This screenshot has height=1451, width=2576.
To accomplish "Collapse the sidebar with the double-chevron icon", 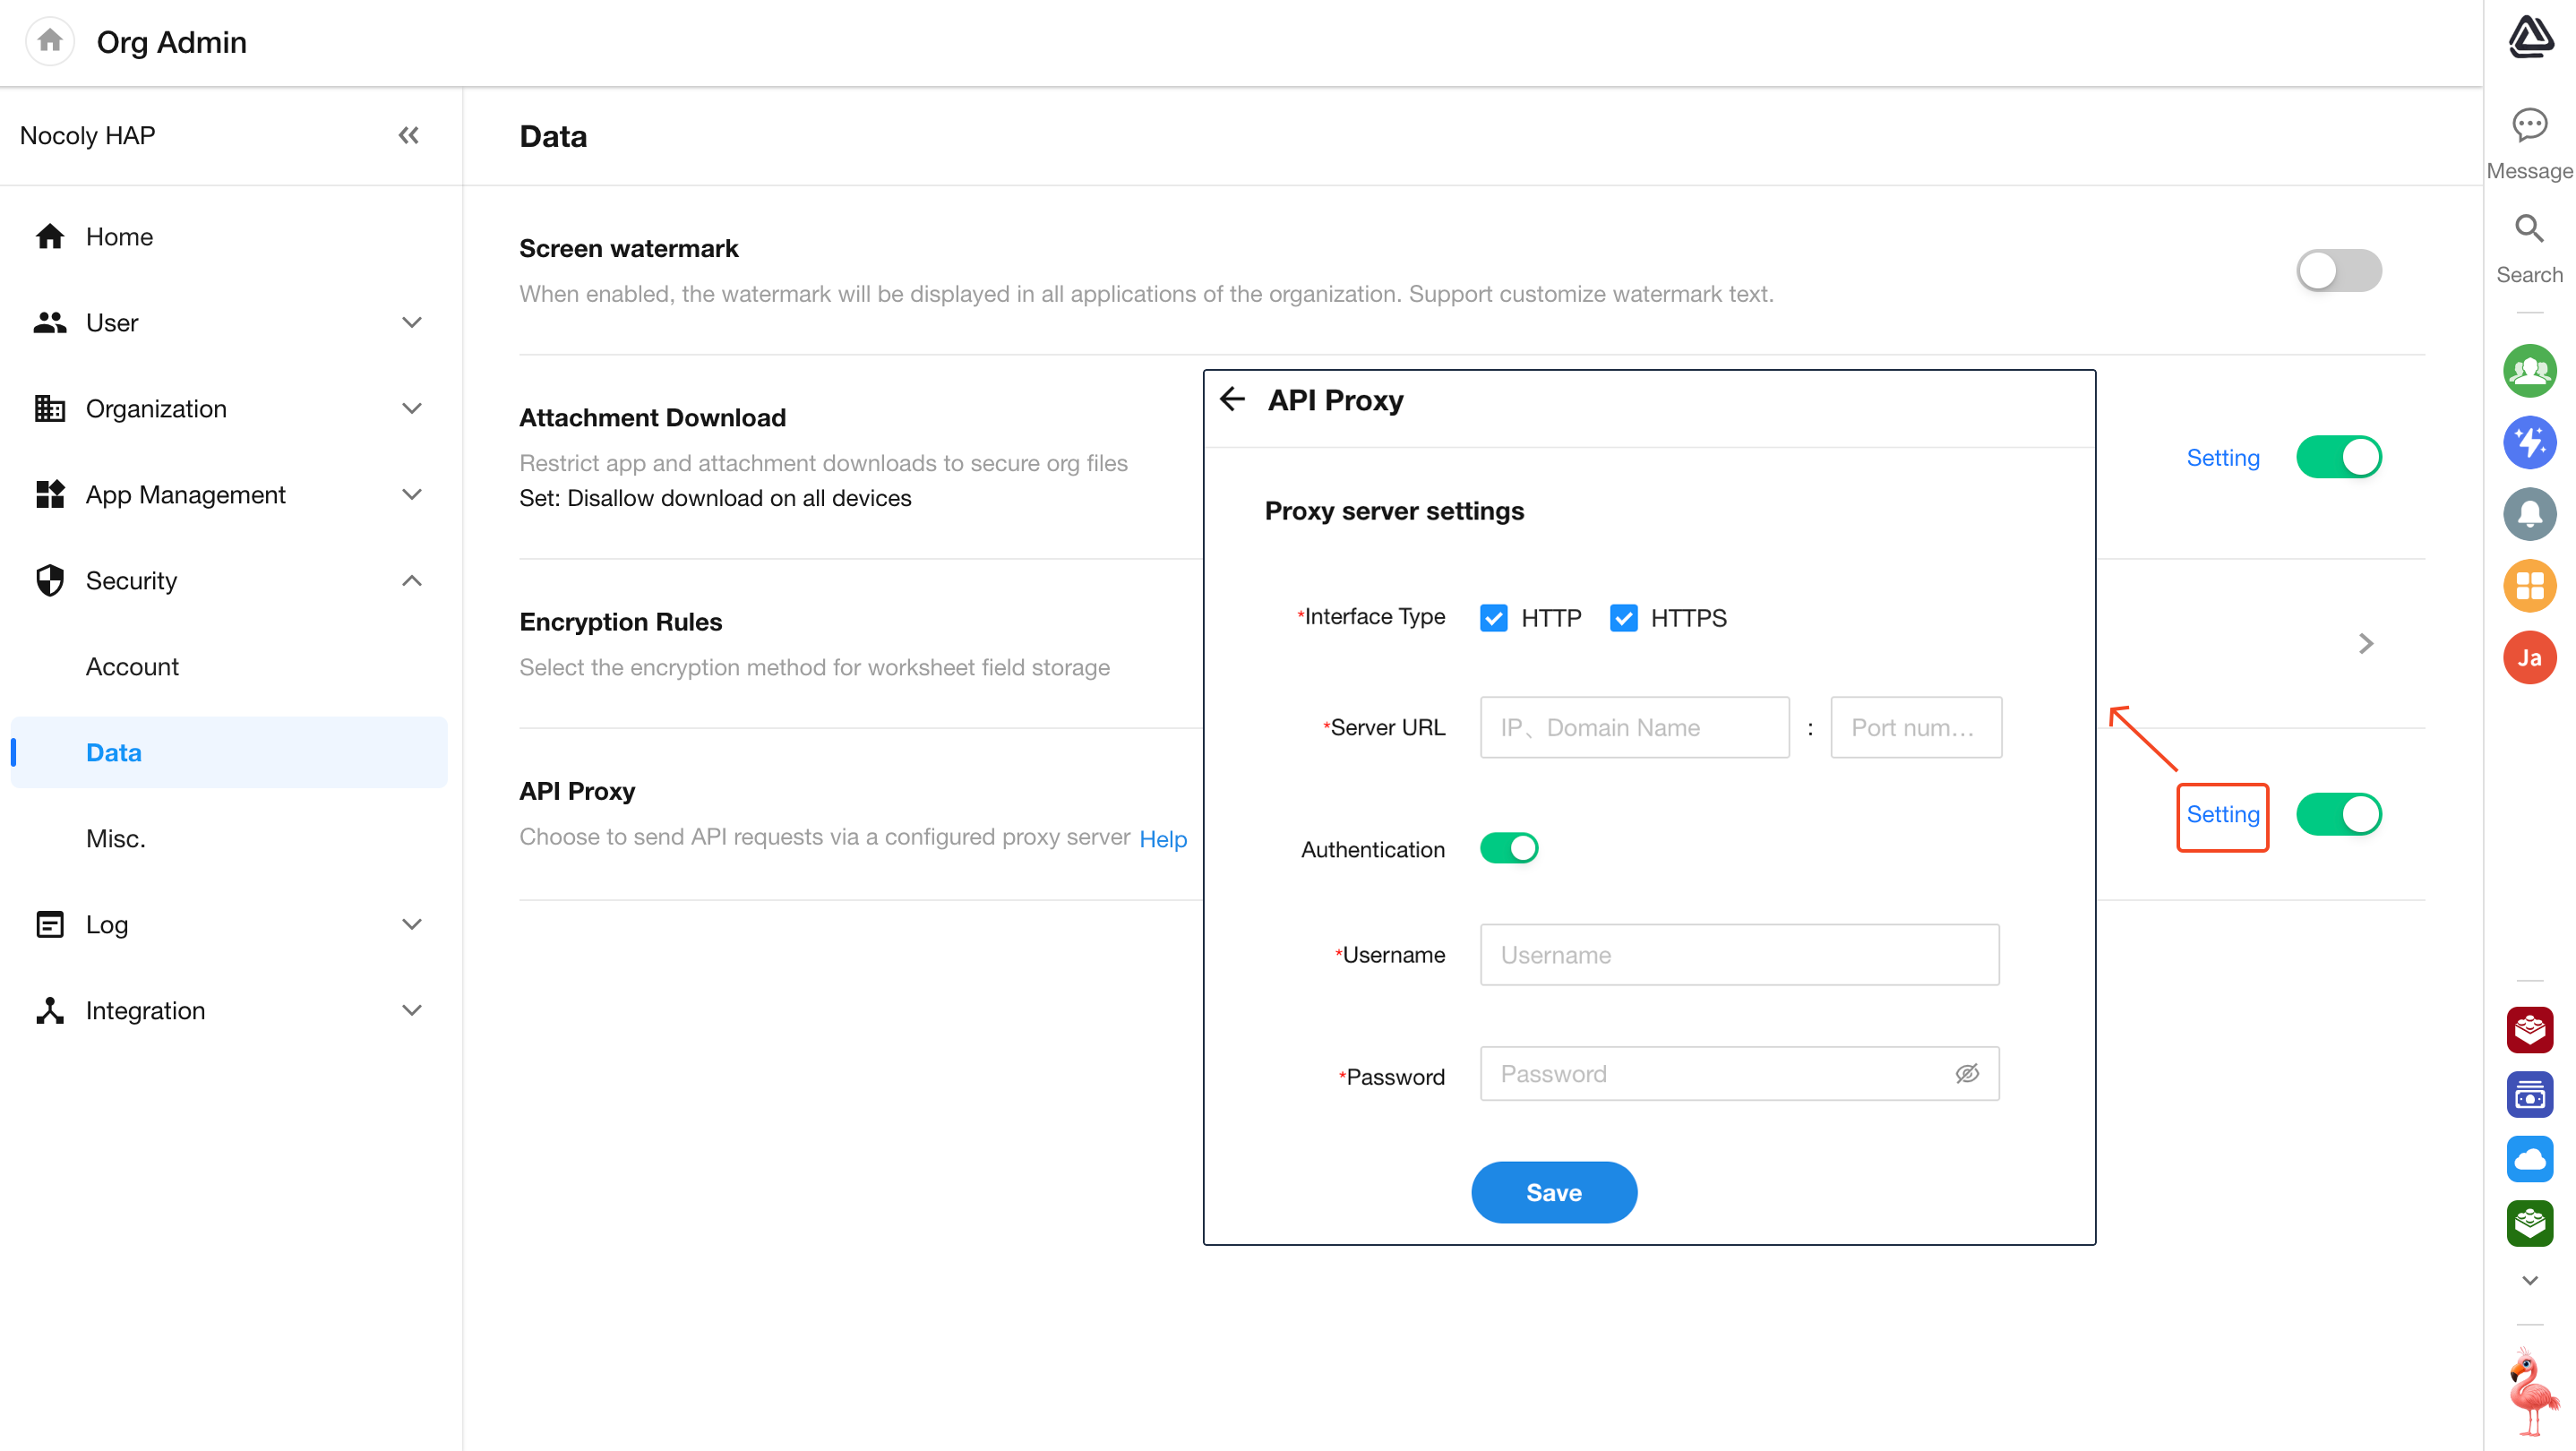I will (408, 135).
